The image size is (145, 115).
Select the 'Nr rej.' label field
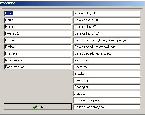[x=38, y=13]
